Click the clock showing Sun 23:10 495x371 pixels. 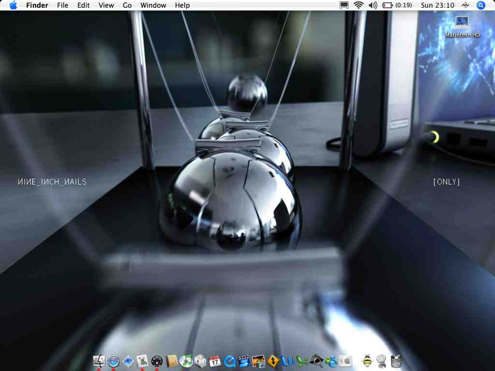click(x=437, y=5)
